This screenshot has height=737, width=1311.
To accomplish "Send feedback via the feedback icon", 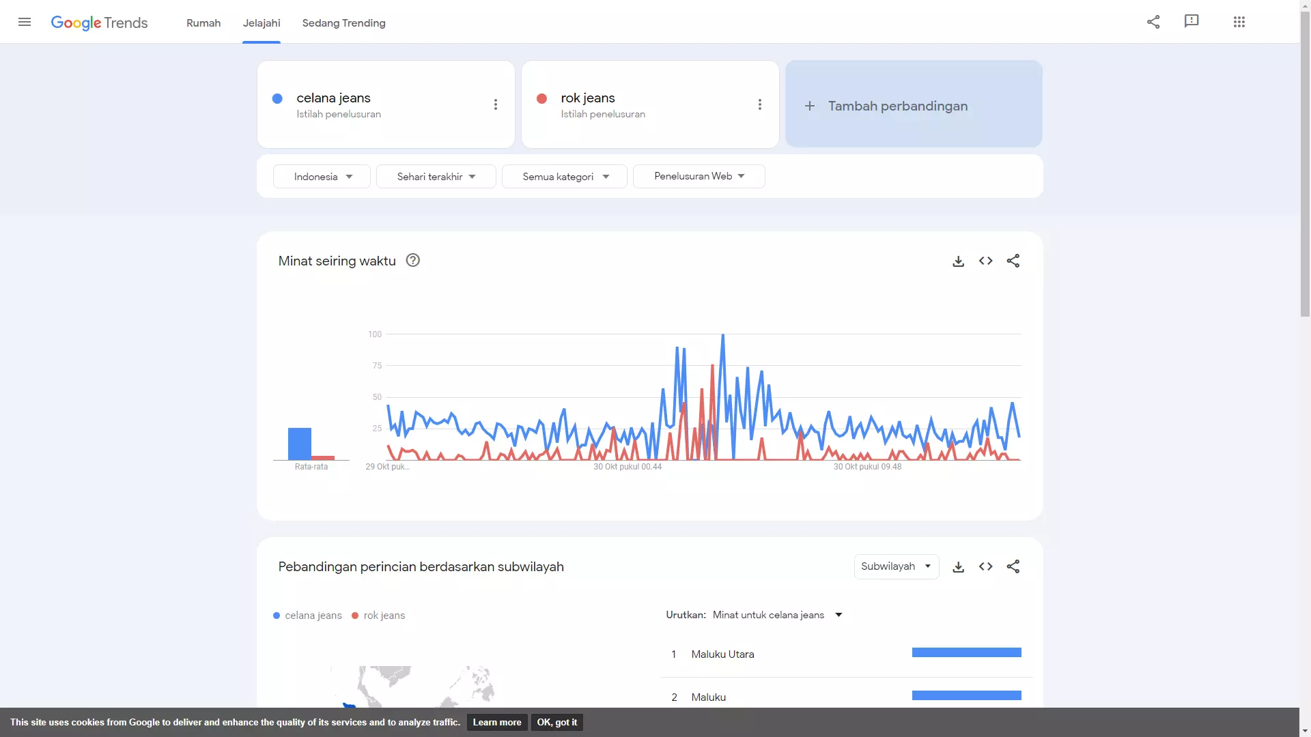I will (1192, 21).
